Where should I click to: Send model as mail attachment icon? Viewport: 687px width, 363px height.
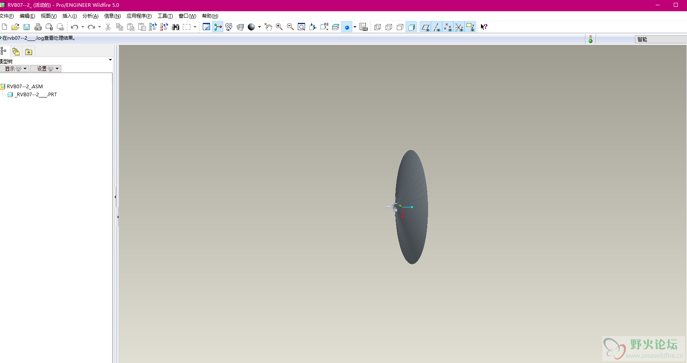pos(49,27)
